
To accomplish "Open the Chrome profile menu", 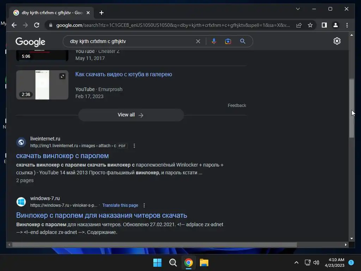I will click(336, 25).
